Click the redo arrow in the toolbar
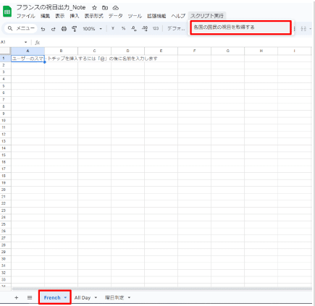The width and height of the screenshot is (315, 306). point(54,29)
